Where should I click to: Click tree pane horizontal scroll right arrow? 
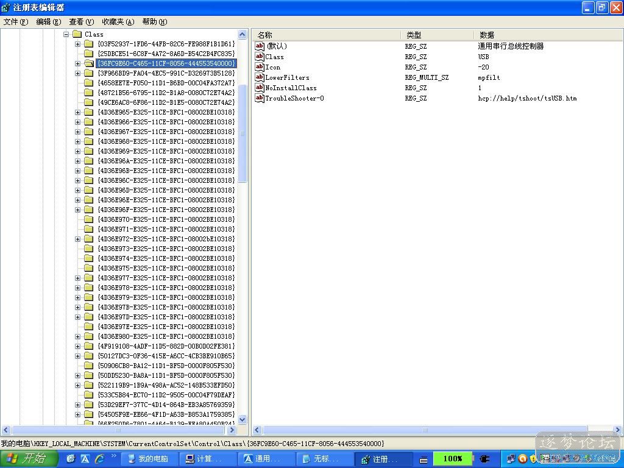pyautogui.click(x=232, y=430)
